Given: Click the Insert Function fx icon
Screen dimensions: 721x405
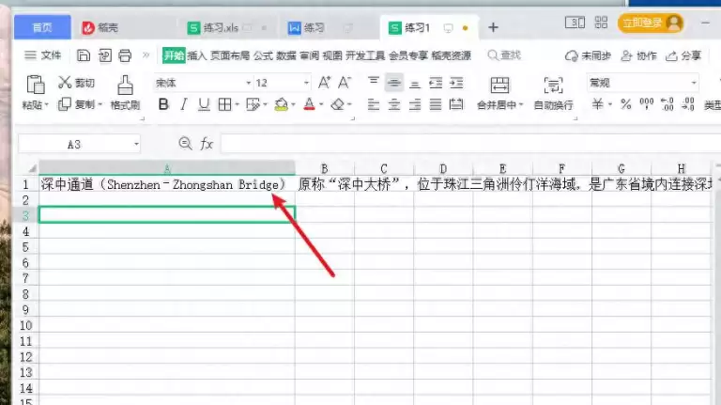Looking at the screenshot, I should 207,144.
